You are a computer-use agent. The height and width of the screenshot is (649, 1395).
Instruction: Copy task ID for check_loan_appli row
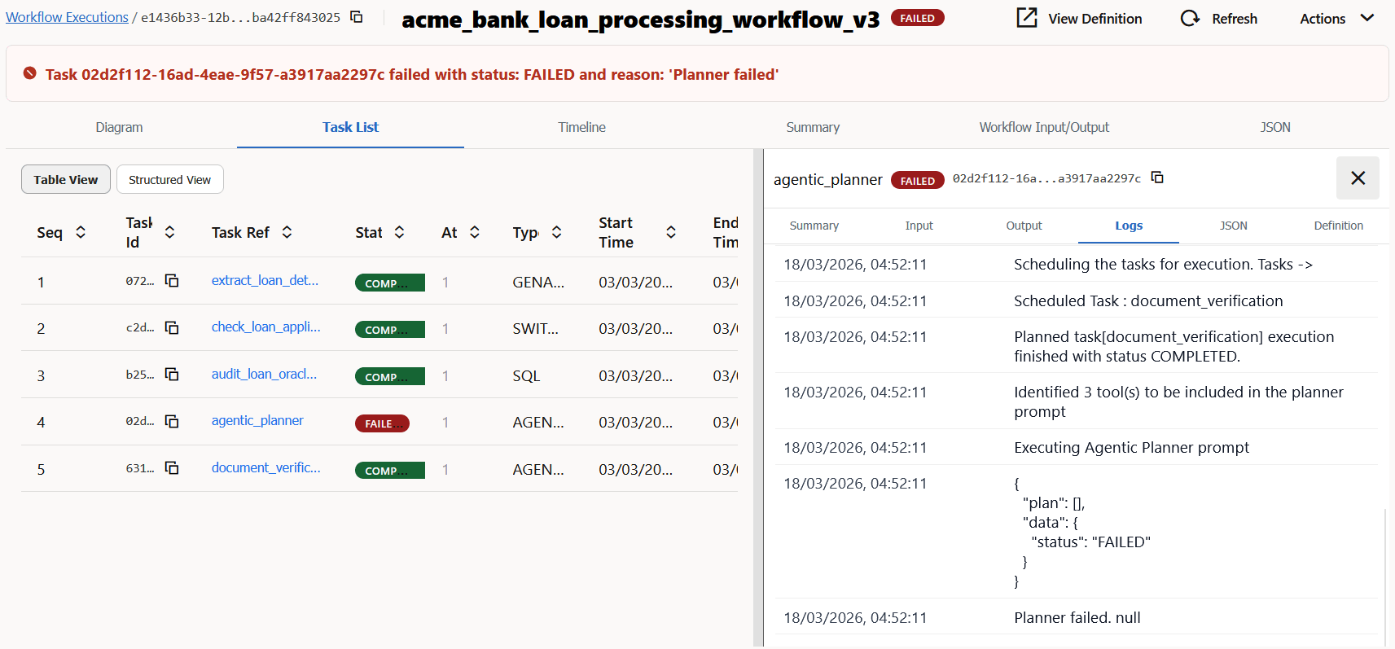(x=172, y=327)
